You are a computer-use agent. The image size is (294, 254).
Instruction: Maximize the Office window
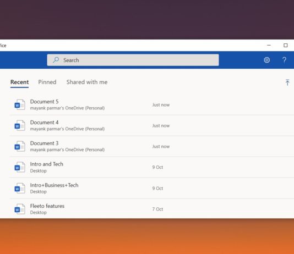point(285,45)
